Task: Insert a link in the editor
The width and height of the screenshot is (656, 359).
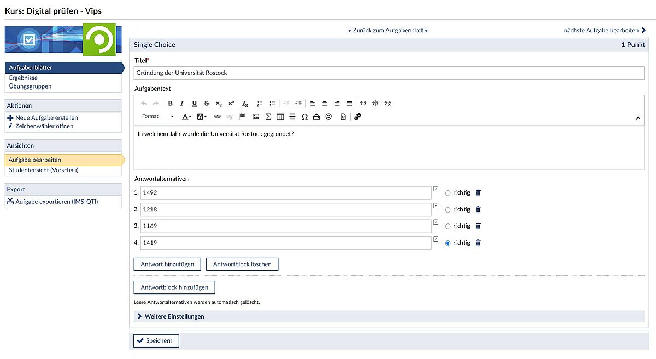Action: point(217,116)
